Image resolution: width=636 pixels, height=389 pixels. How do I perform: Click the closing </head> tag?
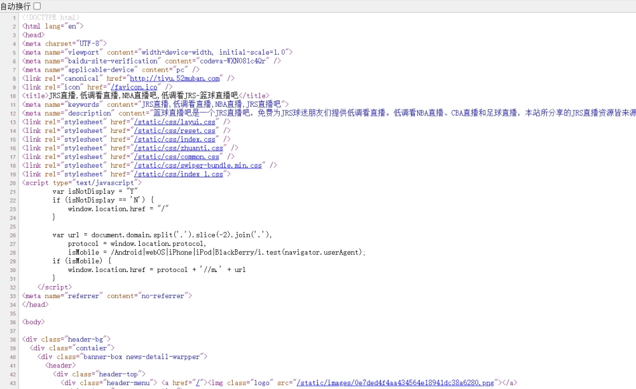35,304
